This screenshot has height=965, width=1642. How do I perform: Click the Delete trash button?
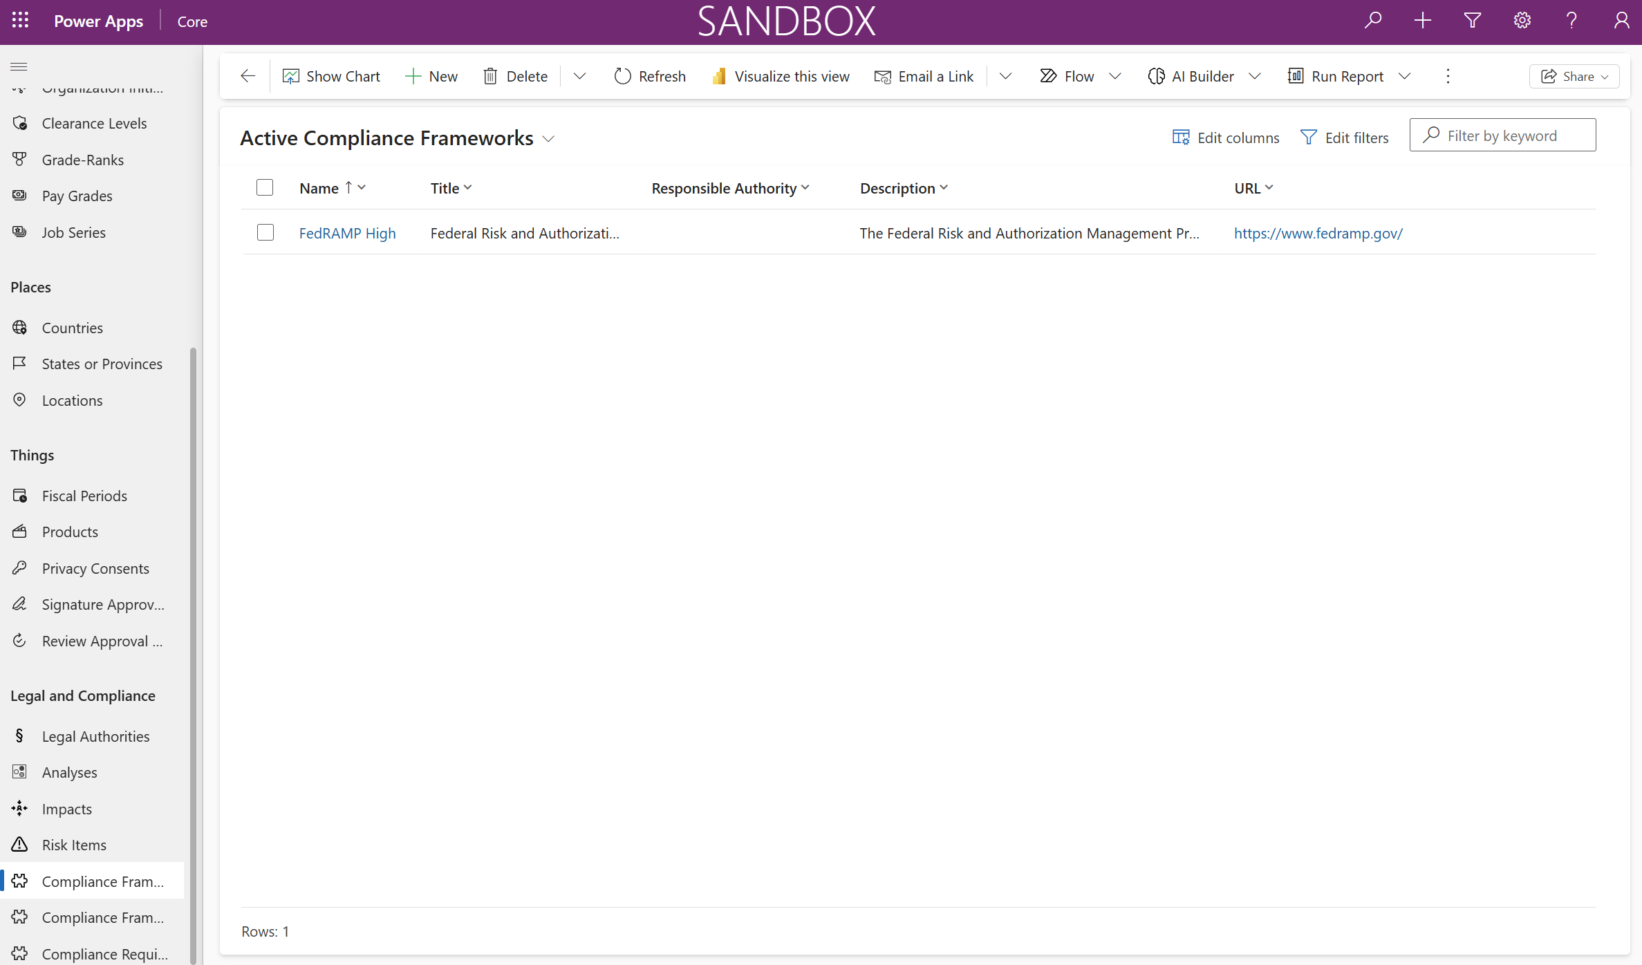click(516, 76)
